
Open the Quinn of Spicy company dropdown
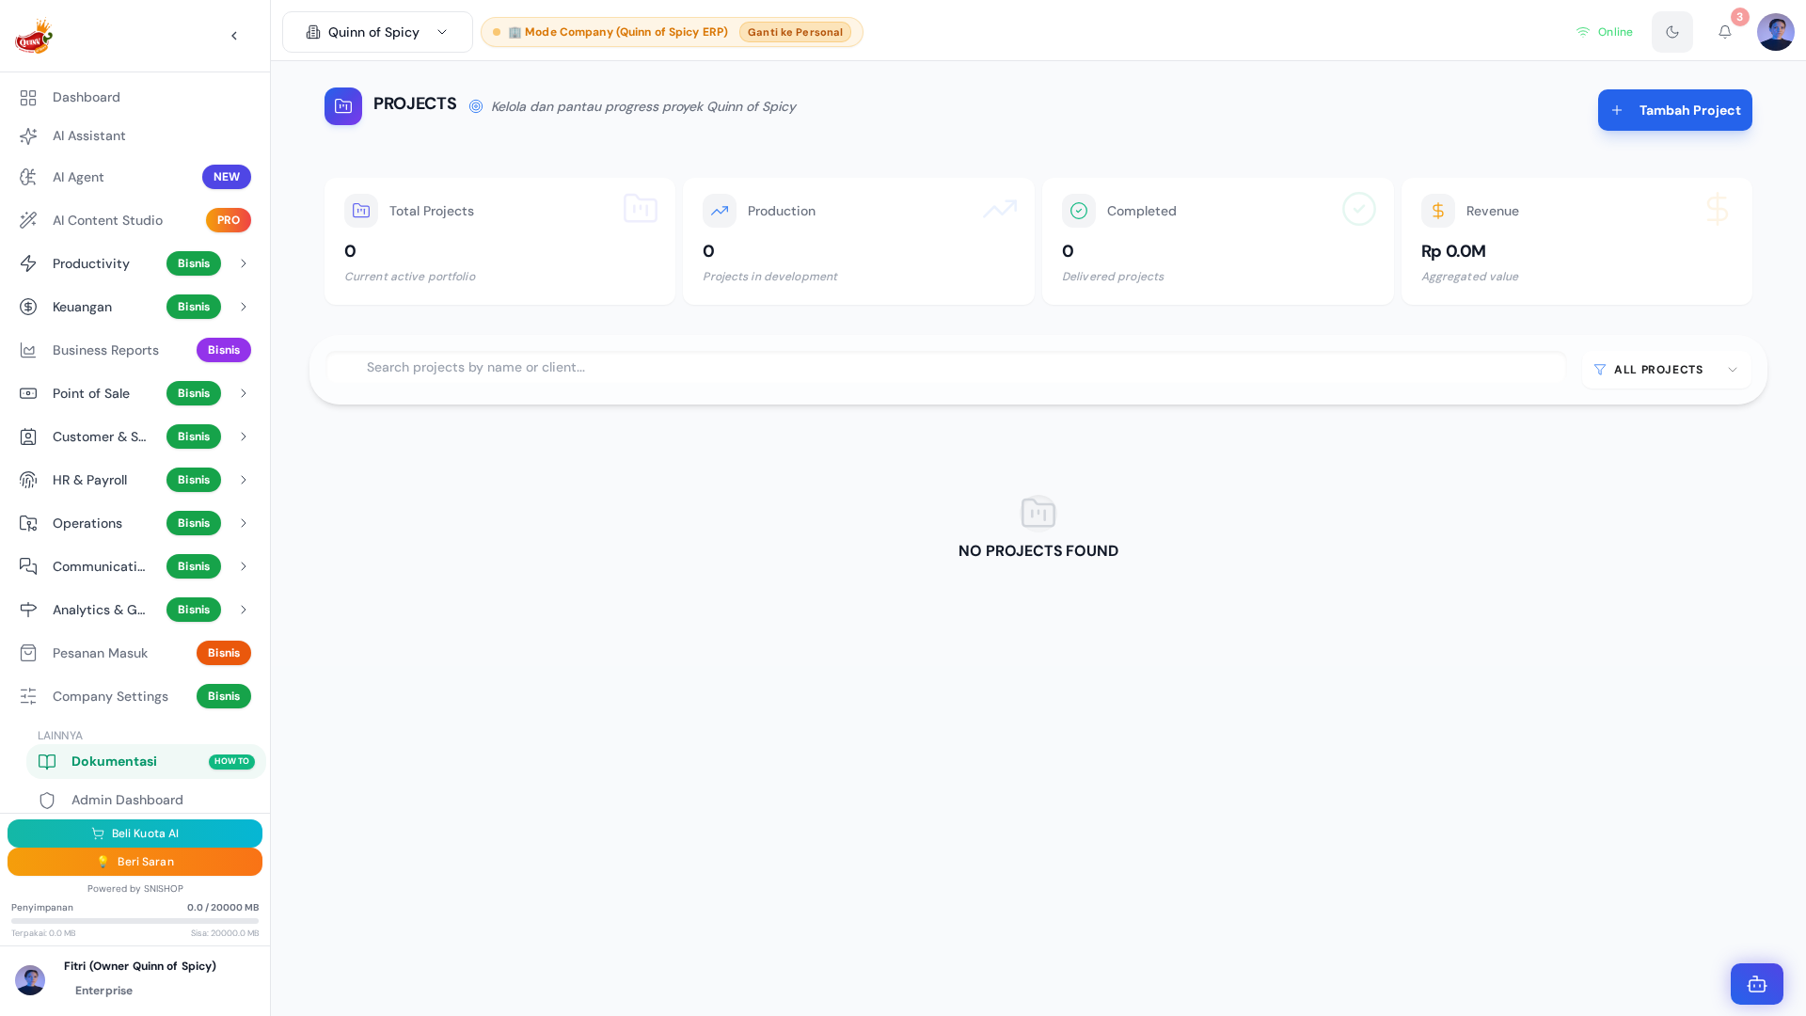377,32
